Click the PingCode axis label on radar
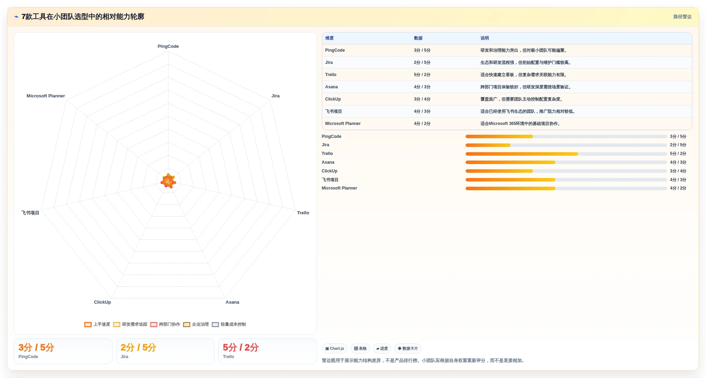This screenshot has width=706, height=378. point(168,46)
